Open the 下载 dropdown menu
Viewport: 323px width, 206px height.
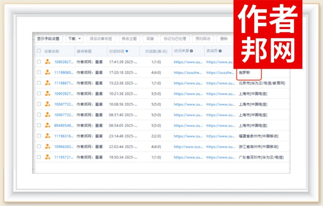74,39
